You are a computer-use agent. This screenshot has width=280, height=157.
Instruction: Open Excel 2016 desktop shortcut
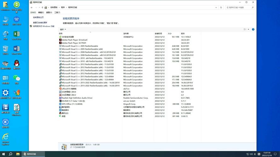point(17,35)
